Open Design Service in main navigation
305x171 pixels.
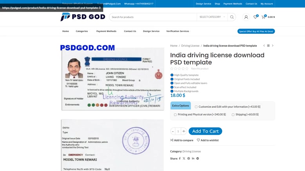[151, 31]
